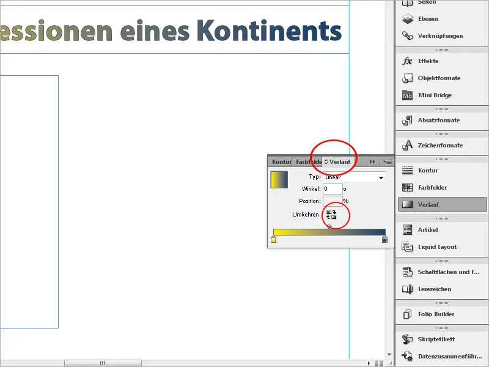The height and width of the screenshot is (367, 489).
Task: Collapse the Verlauf gradient icon in dock
Action: point(407,204)
